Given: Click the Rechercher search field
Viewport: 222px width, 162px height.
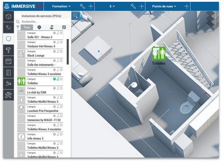Looking at the screenshot, I should point(43,22).
